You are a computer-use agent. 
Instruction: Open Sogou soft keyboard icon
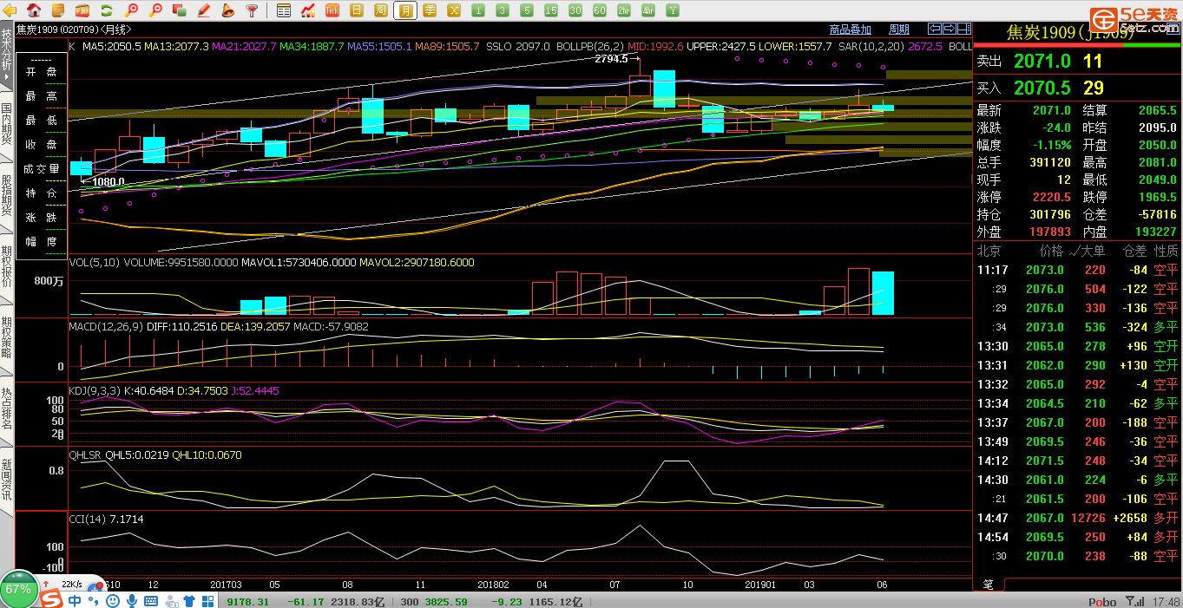click(151, 601)
